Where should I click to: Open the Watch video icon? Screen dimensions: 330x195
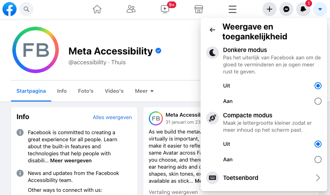point(165,9)
